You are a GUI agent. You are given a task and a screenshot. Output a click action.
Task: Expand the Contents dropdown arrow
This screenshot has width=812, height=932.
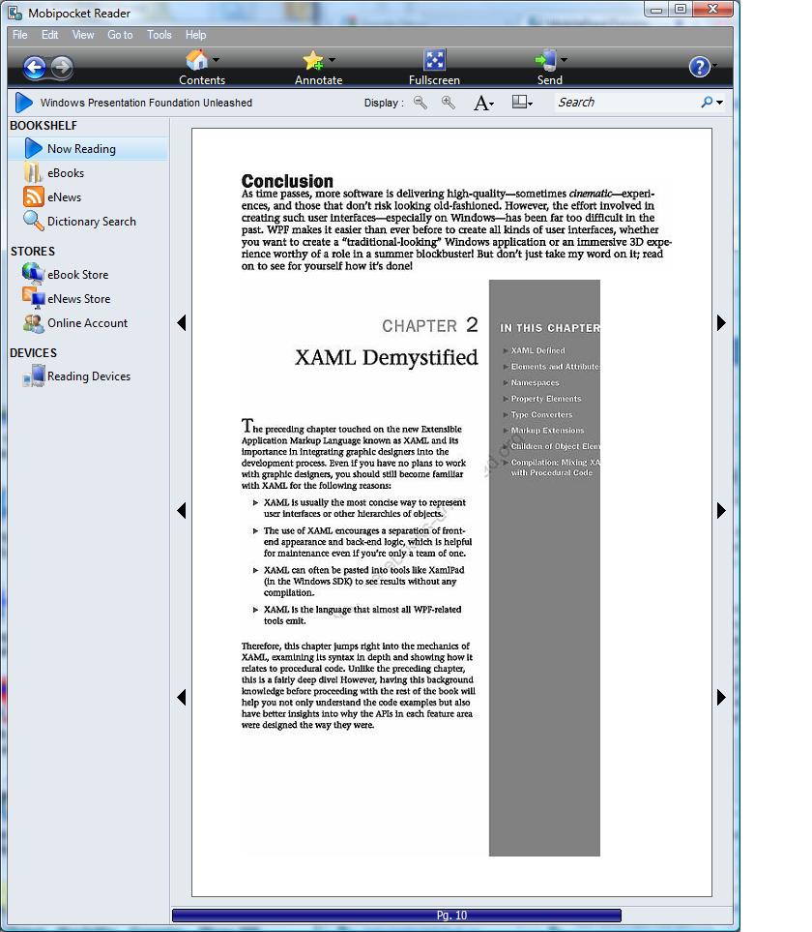217,60
